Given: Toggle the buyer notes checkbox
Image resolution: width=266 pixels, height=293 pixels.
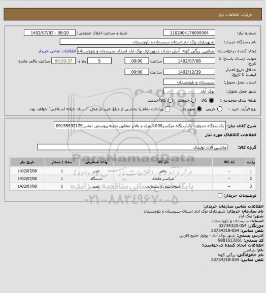Looking at the screenshot, I should coord(220,195).
